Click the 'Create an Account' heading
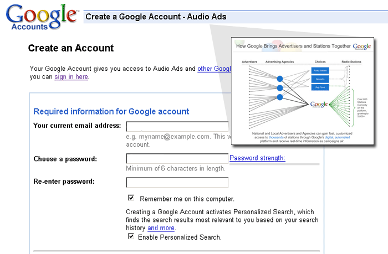The height and width of the screenshot is (254, 388). 71,48
